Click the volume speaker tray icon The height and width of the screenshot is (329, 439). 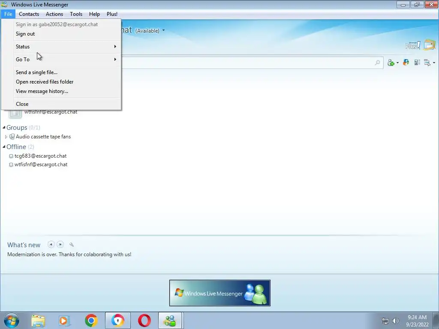point(396,321)
